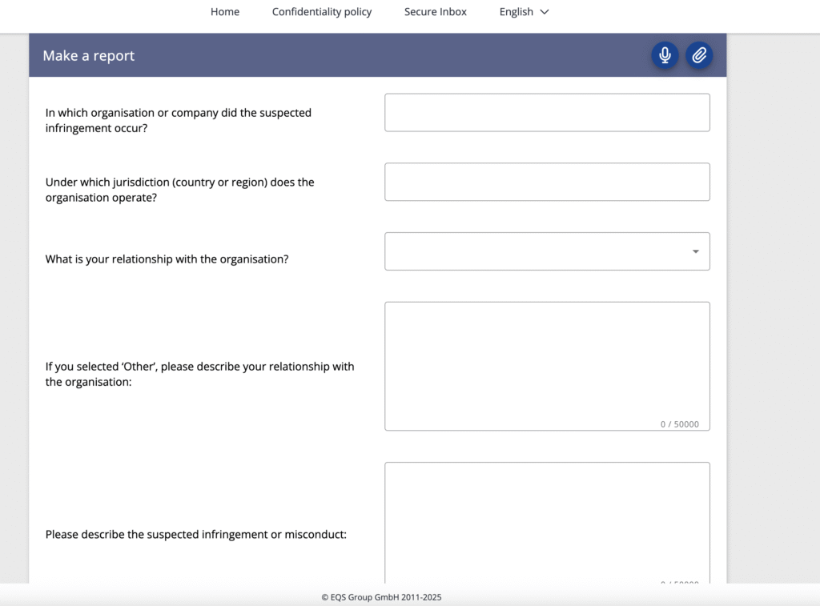The height and width of the screenshot is (606, 820).
Task: Click the 0 / 50000 character counter
Action: coord(678,424)
